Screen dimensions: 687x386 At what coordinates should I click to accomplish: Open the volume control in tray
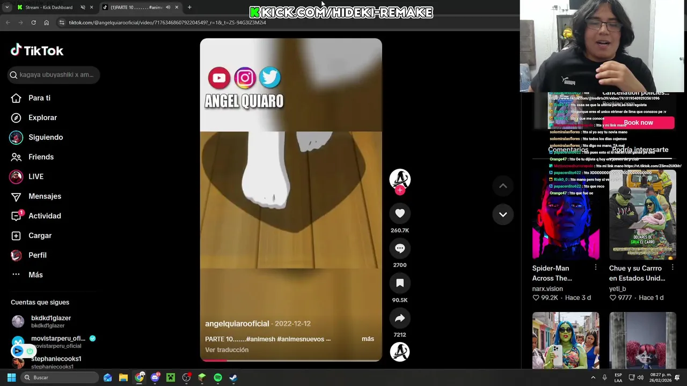[640, 377]
